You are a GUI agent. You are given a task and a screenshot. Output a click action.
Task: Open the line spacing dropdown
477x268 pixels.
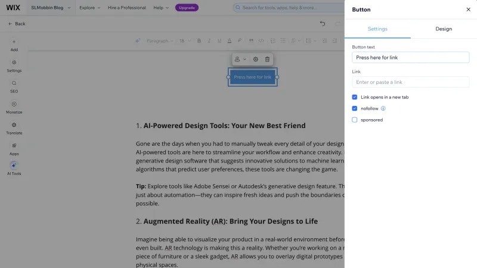click(x=311, y=40)
